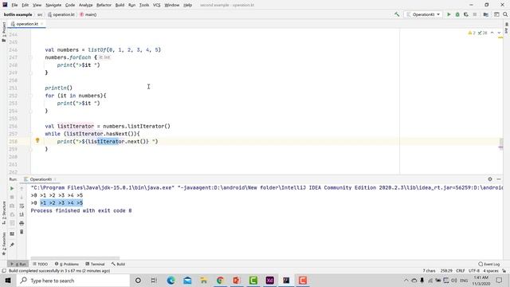Click the warnings count indicator in editor

click(x=472, y=33)
